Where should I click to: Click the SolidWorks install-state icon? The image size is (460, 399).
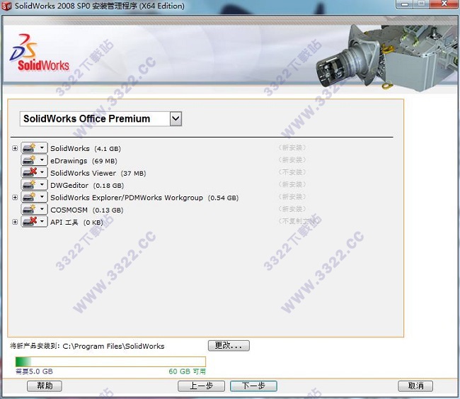point(30,148)
